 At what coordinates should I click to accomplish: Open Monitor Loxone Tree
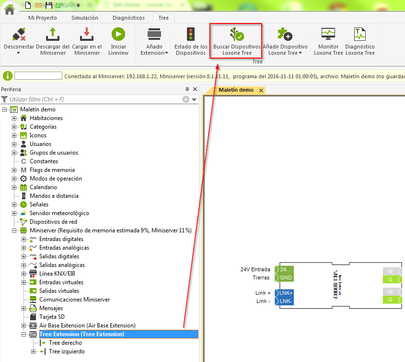click(328, 35)
